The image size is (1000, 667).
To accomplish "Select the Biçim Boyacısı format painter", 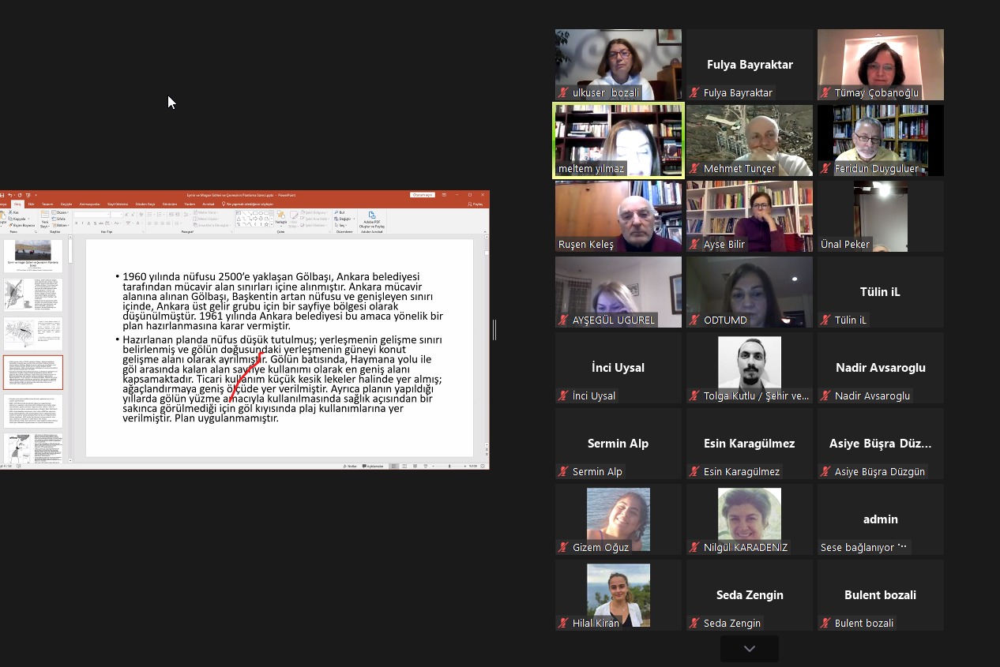I will point(21,225).
